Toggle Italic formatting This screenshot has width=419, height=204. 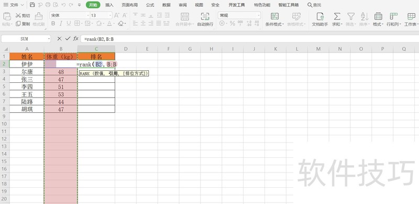pos(61,24)
